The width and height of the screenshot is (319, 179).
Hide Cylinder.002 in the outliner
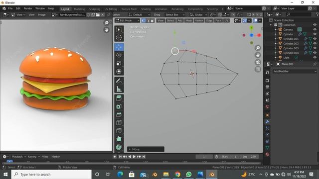(x=315, y=43)
